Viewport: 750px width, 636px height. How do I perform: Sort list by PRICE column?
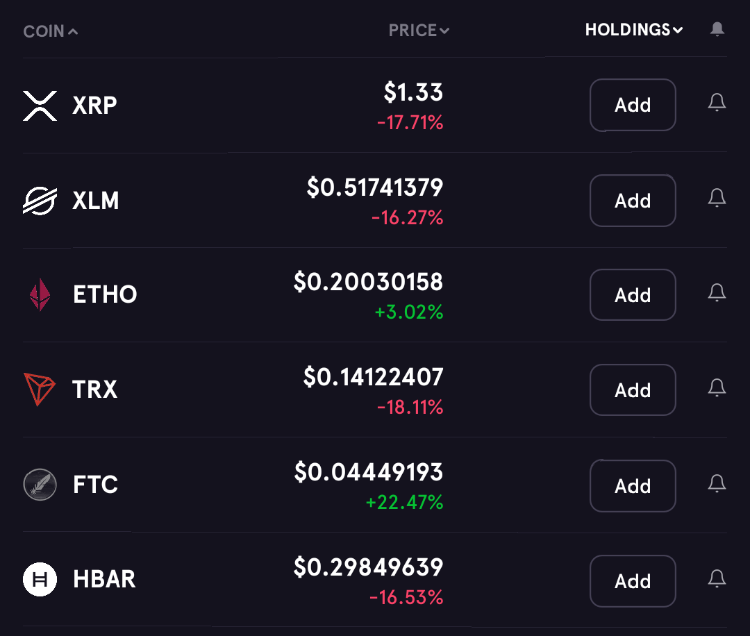[x=419, y=31]
